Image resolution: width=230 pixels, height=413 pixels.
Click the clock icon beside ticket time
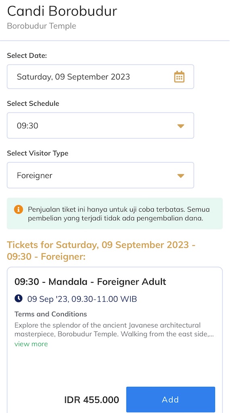19,299
